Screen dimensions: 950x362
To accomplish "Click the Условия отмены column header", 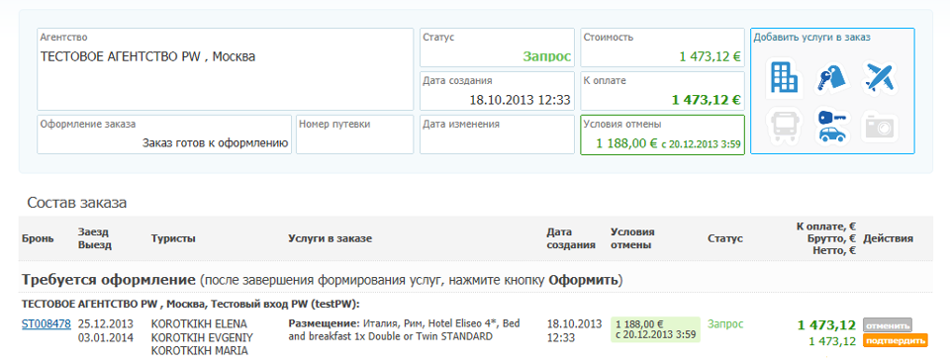I will tap(632, 238).
